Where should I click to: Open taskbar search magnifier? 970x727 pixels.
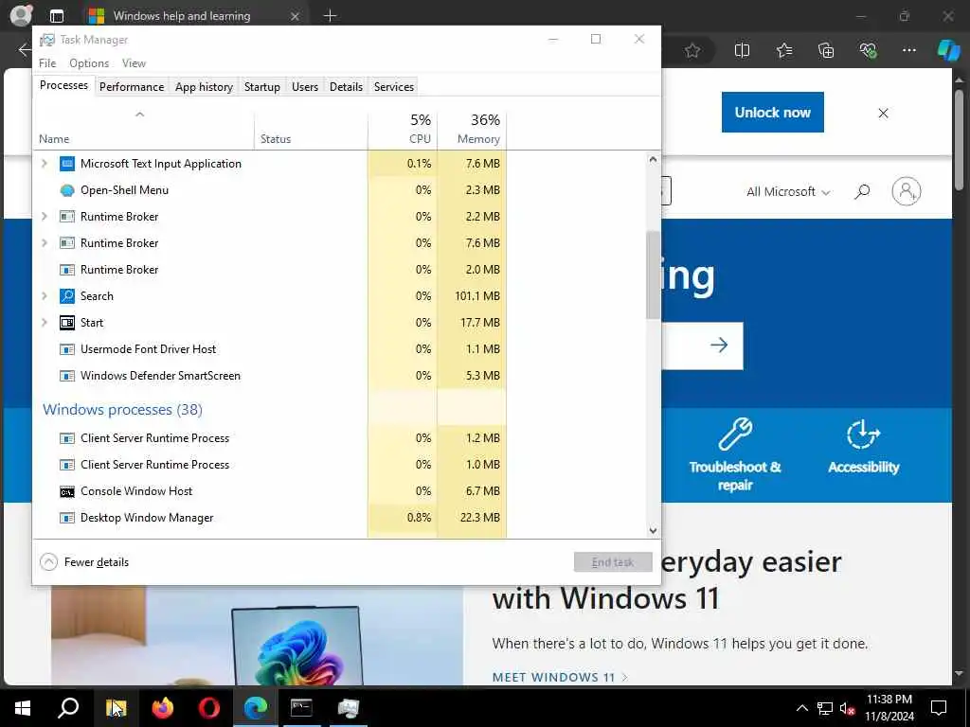coord(68,708)
